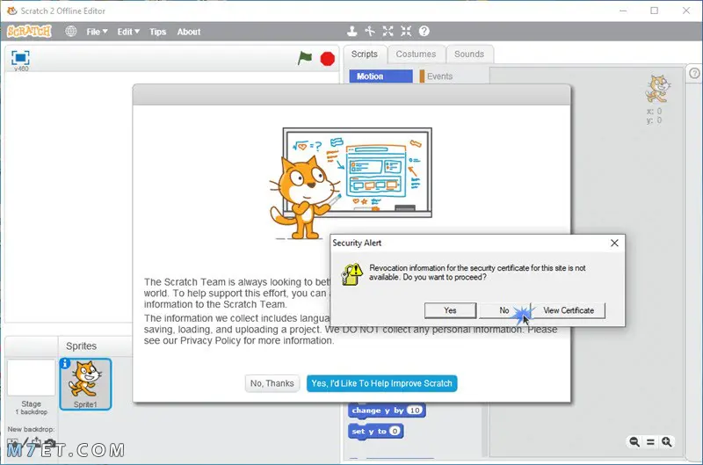This screenshot has width=703, height=465.
Task: Select the Stage backdrop thumbnail
Action: [x=31, y=378]
